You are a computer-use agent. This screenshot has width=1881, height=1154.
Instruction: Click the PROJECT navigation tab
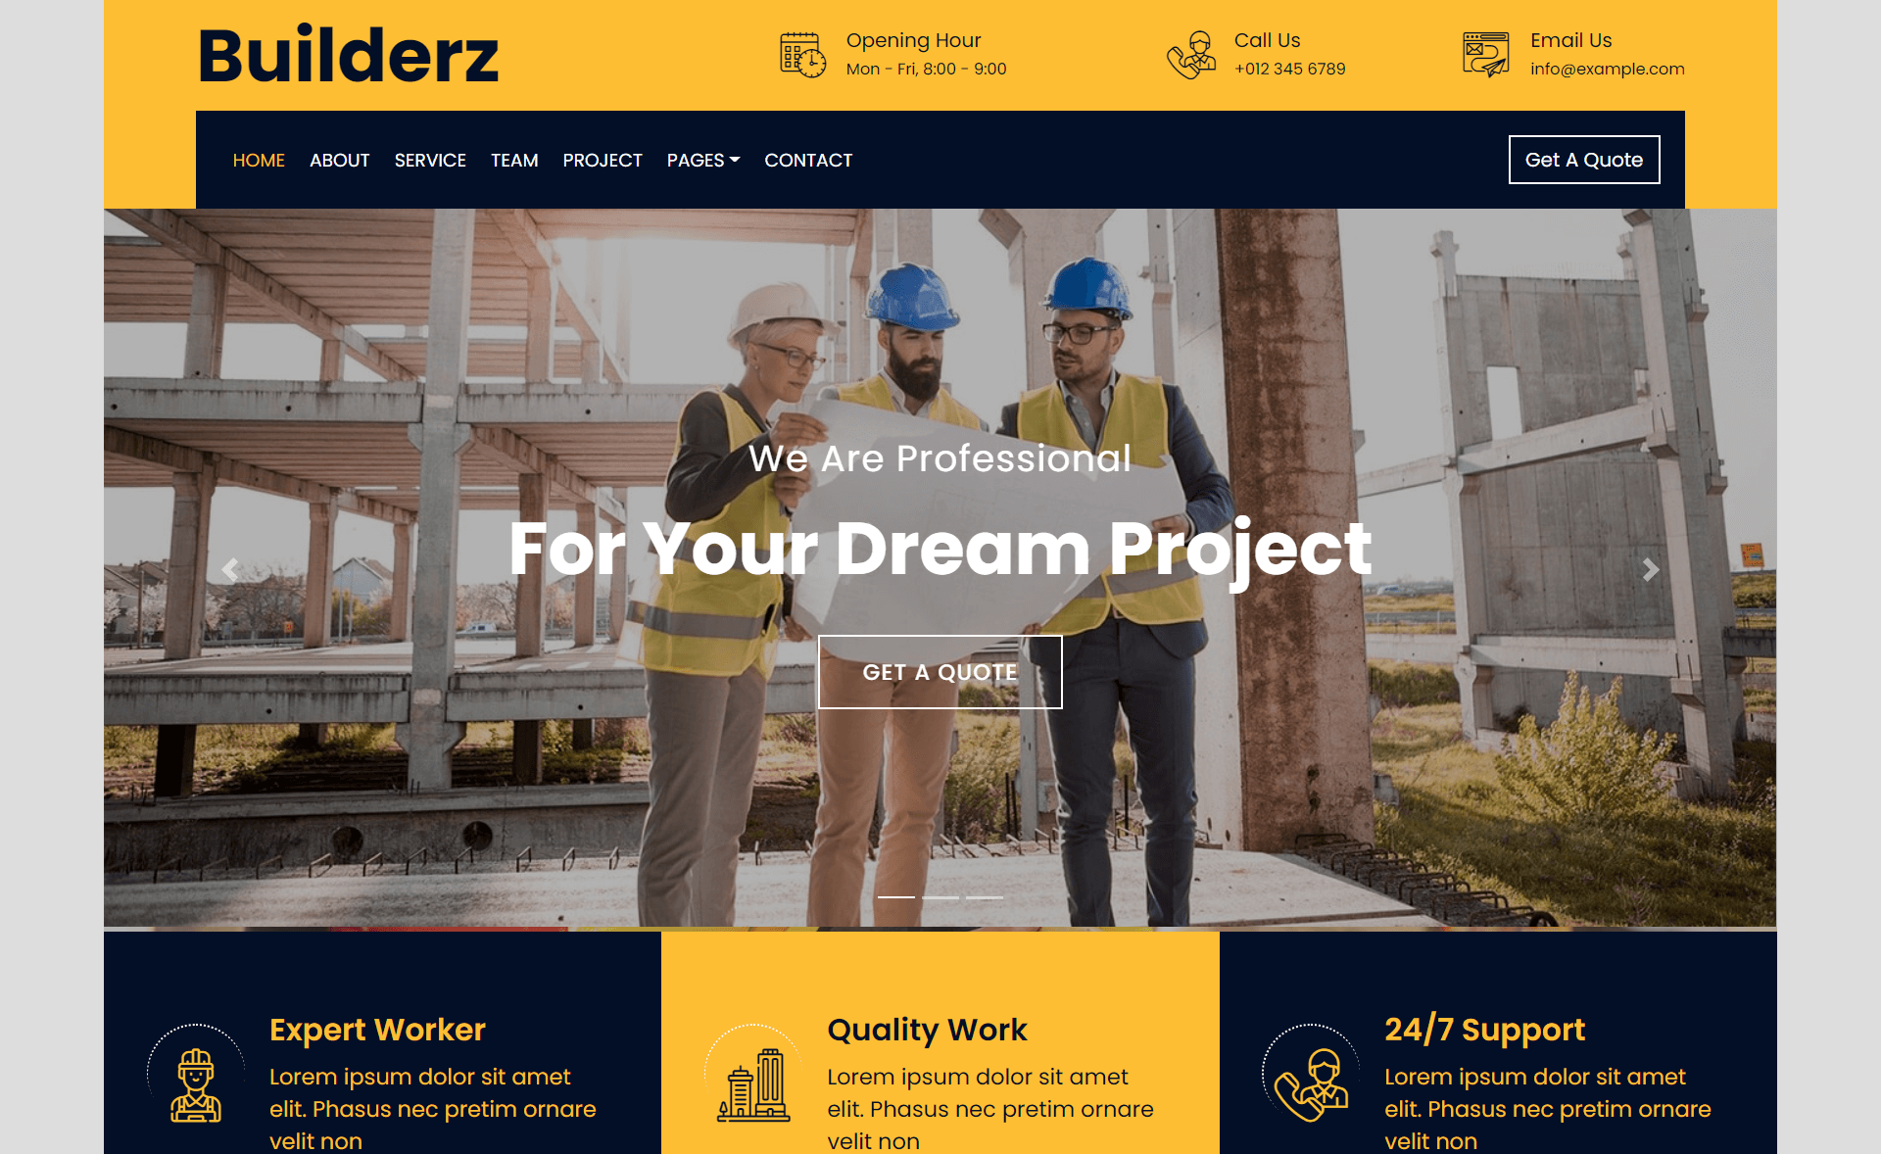click(602, 160)
